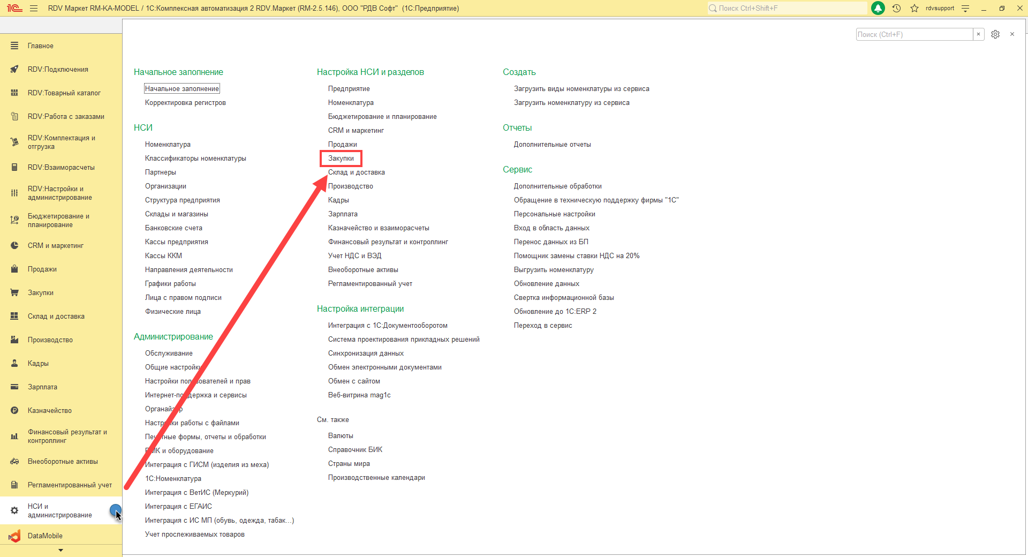
Task: Open Свертка информационной базы link
Action: 564,298
